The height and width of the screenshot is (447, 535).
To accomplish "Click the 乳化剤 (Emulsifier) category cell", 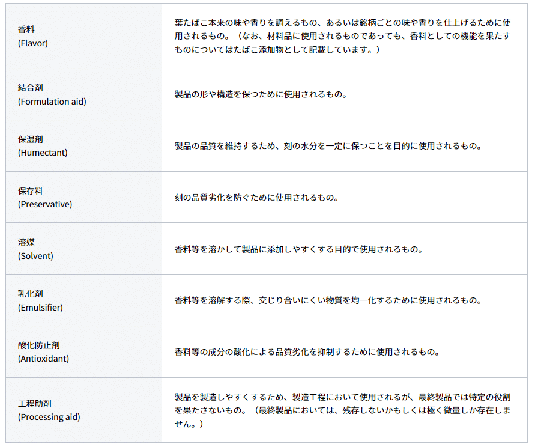I will coord(83,300).
